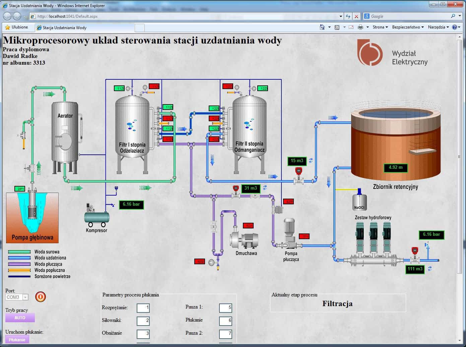The width and height of the screenshot is (466, 347).
Task: Click the Płukanie parameter value field
Action: point(225,321)
